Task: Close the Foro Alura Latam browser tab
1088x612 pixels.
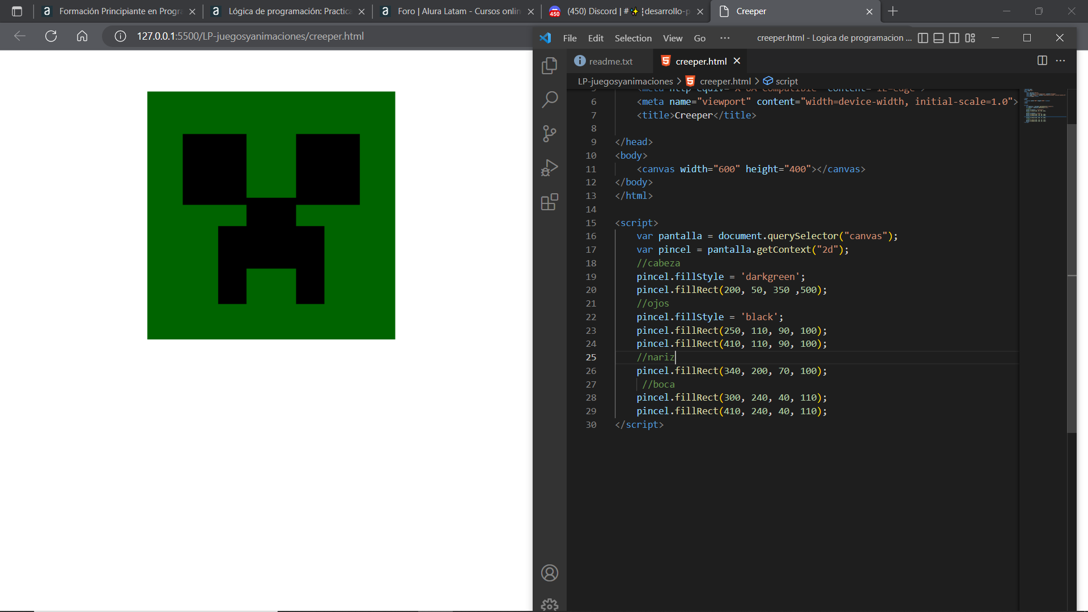Action: pyautogui.click(x=530, y=11)
